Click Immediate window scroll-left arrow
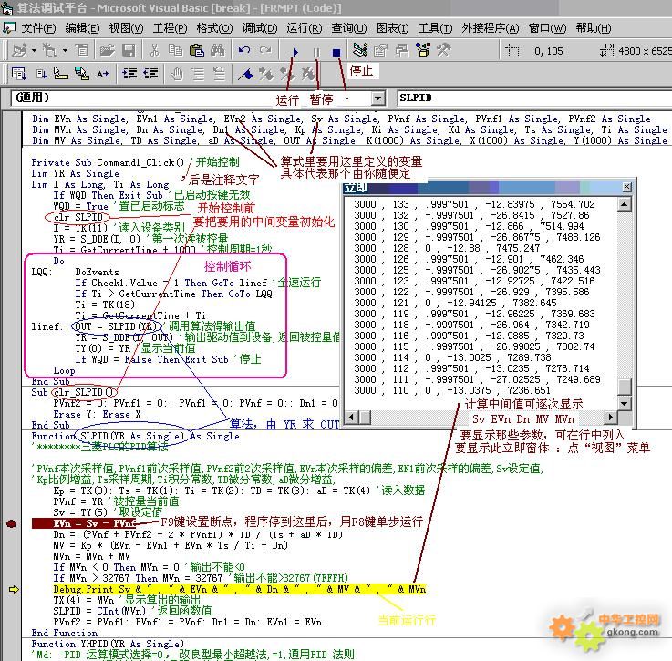This screenshot has height=661, width=672. pyautogui.click(x=351, y=417)
